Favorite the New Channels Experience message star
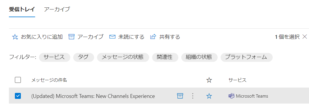Screen dimensions: 309x108 (209, 96)
